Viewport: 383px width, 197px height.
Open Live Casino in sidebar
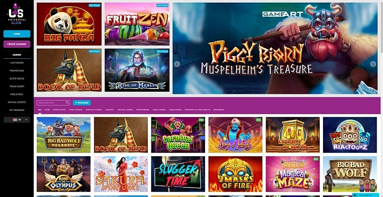coord(17,63)
